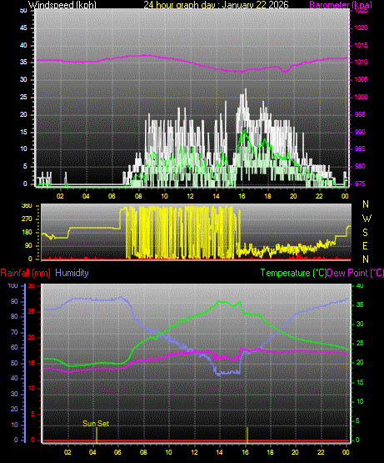Click wind direction axis value 270

27,219
